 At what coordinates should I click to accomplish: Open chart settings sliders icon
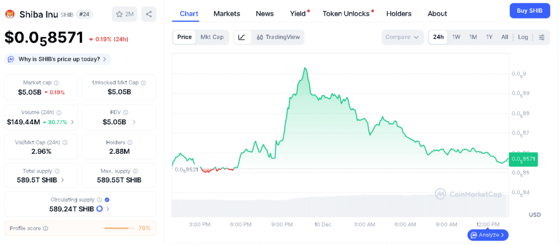(x=542, y=37)
